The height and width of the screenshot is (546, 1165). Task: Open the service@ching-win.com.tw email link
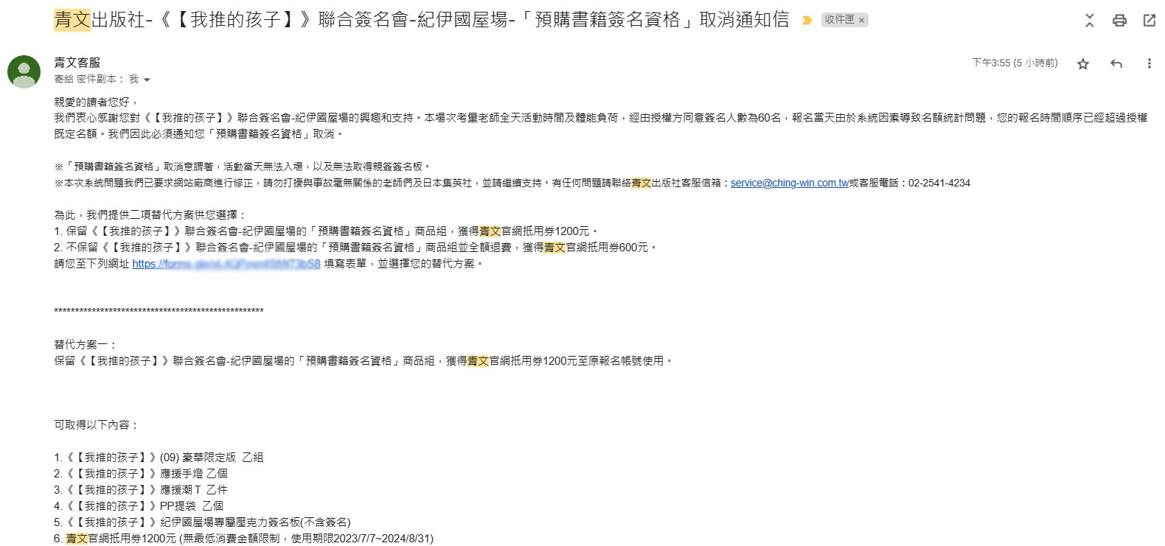pyautogui.click(x=790, y=183)
